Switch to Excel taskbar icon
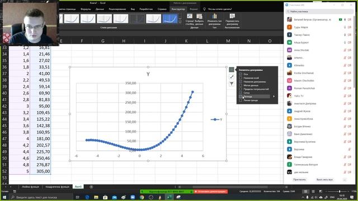The height and width of the screenshot is (201, 358). click(169, 197)
